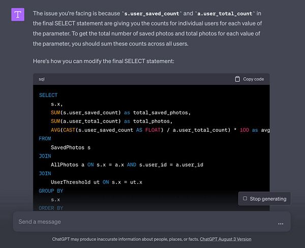Click inline code s.user_saved_count in paragraph
Screen dimensions: 305x248
[151, 14]
